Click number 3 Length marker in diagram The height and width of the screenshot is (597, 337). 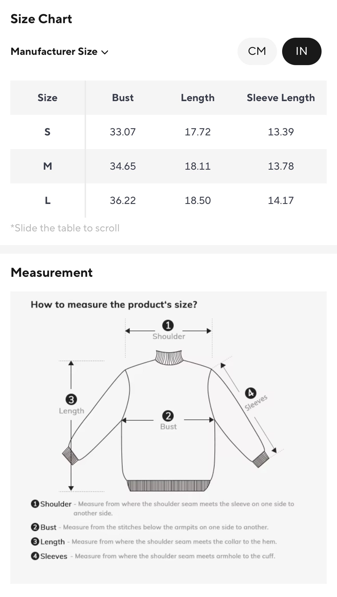71,399
